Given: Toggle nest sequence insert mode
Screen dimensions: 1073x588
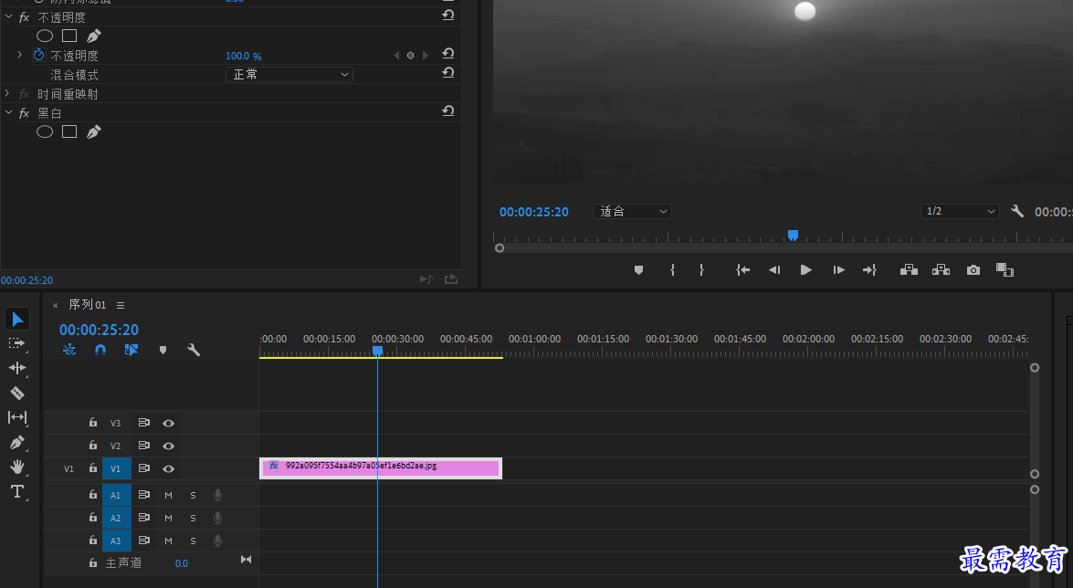Looking at the screenshot, I should pos(69,350).
